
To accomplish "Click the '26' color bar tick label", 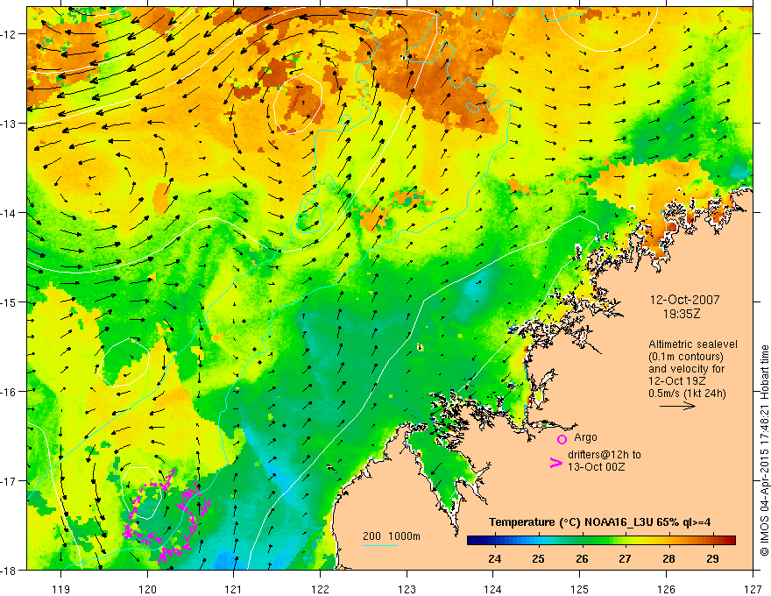I will coord(582,558).
